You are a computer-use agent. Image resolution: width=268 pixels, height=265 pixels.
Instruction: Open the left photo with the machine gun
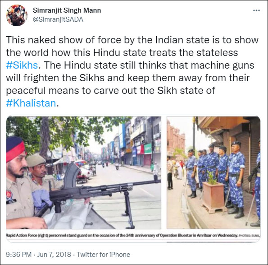(84, 172)
